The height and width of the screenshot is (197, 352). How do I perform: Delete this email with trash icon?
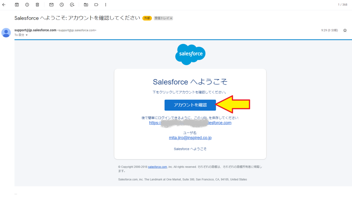(x=37, y=5)
